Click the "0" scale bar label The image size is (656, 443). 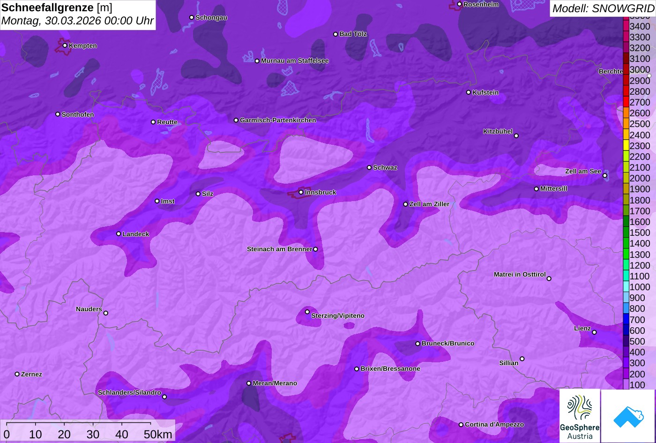tap(7, 435)
